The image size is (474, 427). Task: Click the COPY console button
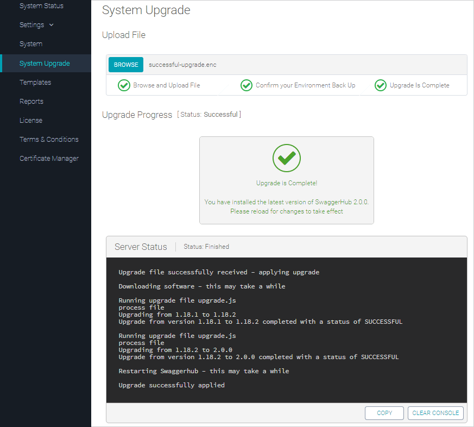(384, 413)
